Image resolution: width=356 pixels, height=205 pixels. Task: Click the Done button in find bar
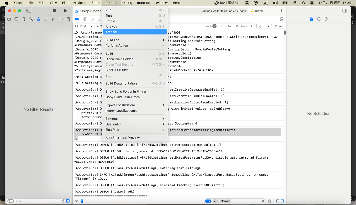click(x=279, y=26)
